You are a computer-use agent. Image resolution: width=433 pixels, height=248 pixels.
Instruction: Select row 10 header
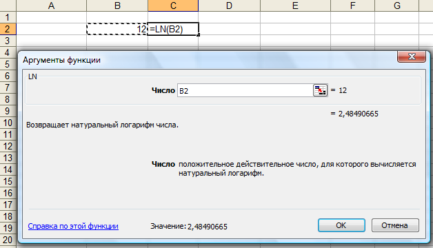8,123
